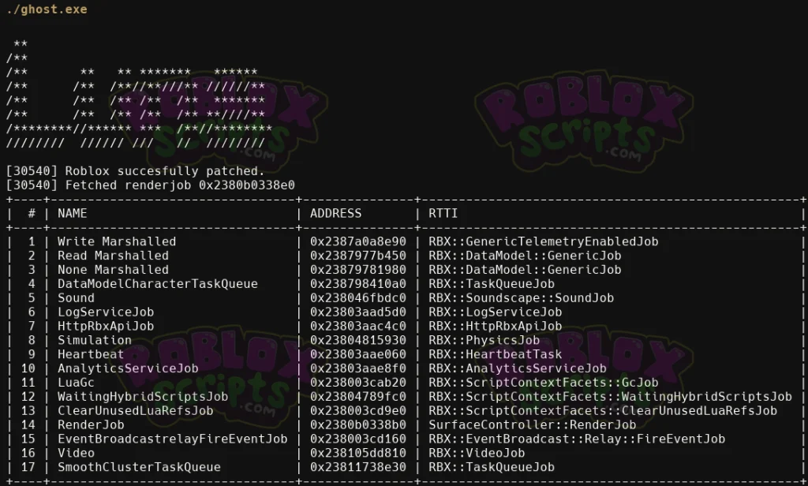This screenshot has height=486, width=808.
Task: Click the RTTI column header
Action: point(443,213)
